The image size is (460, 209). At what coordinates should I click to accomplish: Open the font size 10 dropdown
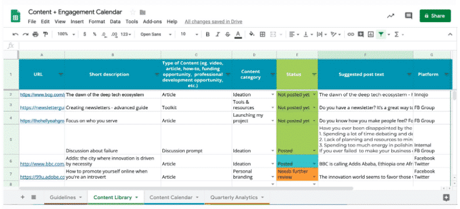pyautogui.click(x=189, y=34)
